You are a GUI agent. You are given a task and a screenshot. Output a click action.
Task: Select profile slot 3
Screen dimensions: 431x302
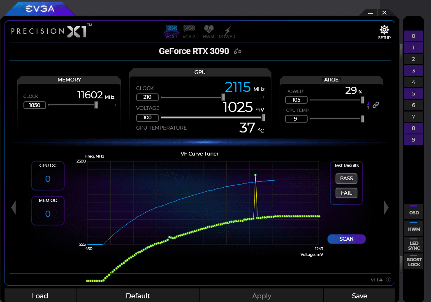click(x=413, y=71)
